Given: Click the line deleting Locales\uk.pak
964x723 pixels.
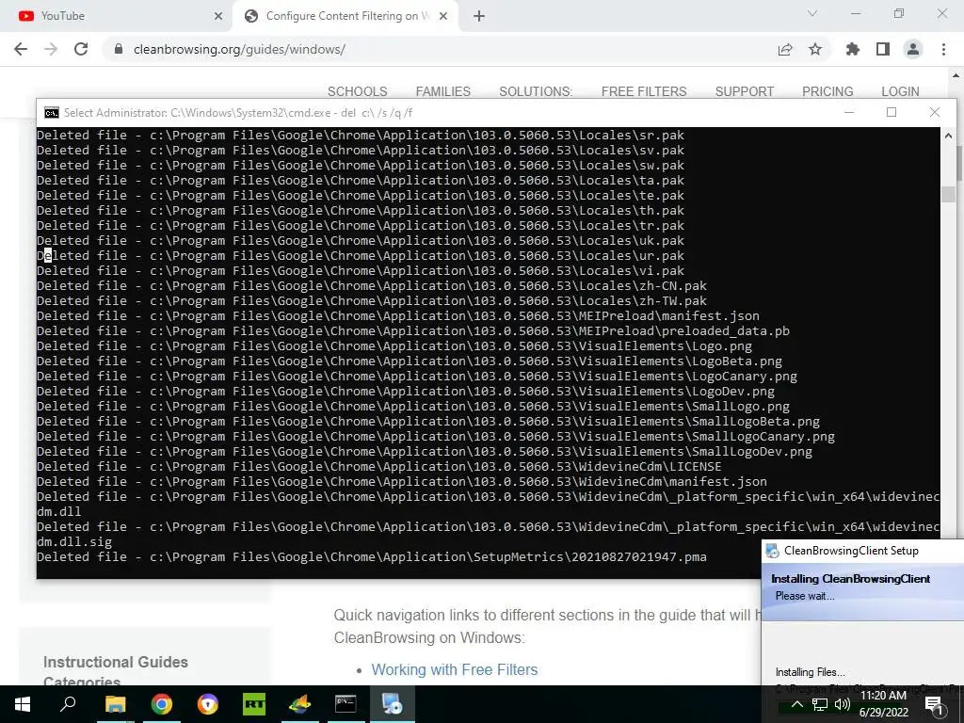Looking at the screenshot, I should pos(361,241).
